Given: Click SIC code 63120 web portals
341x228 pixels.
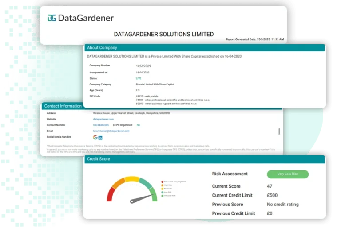Looking at the screenshot, I should (147, 96).
